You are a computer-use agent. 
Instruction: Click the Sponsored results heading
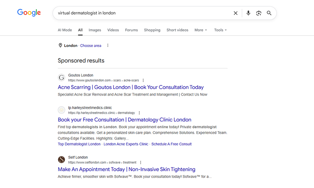coord(81,61)
